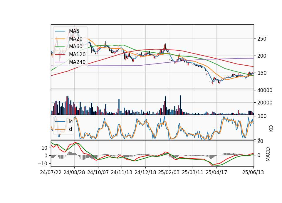Click inside the volume bar chart panel
The width and height of the screenshot is (282, 203).
[x=152, y=102]
